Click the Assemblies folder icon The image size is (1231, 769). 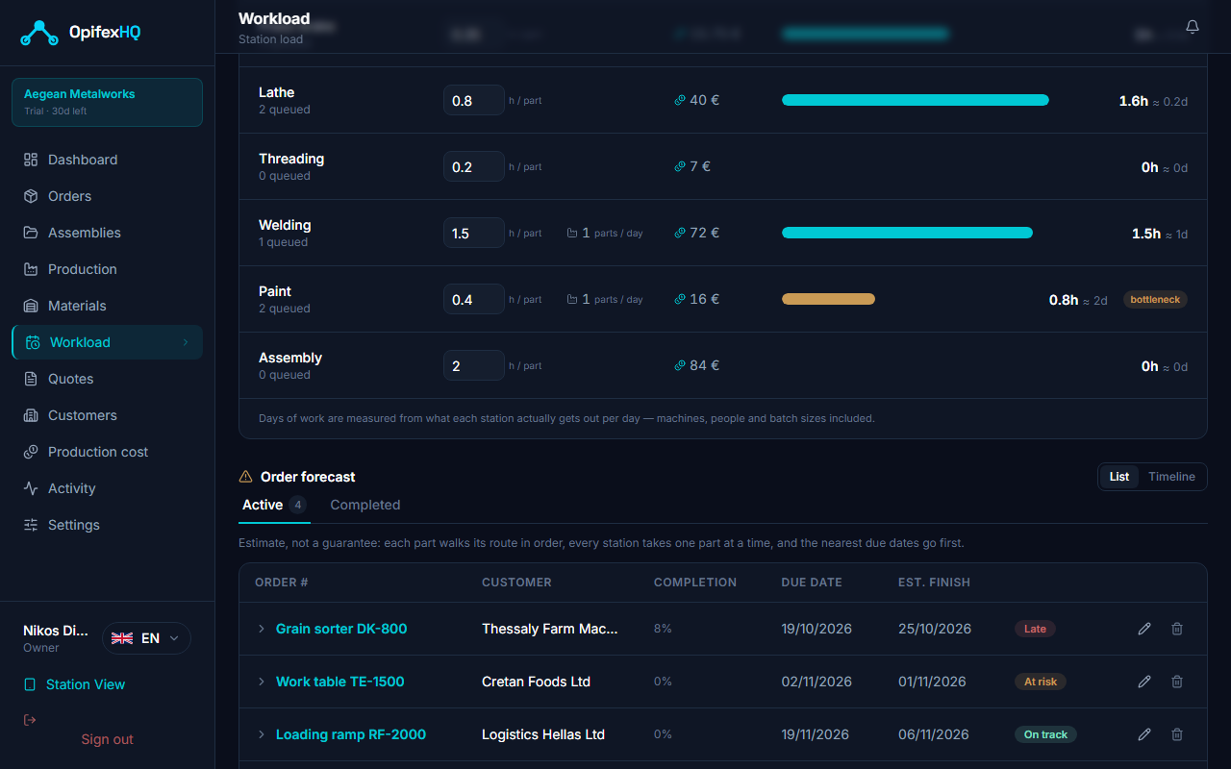click(31, 233)
